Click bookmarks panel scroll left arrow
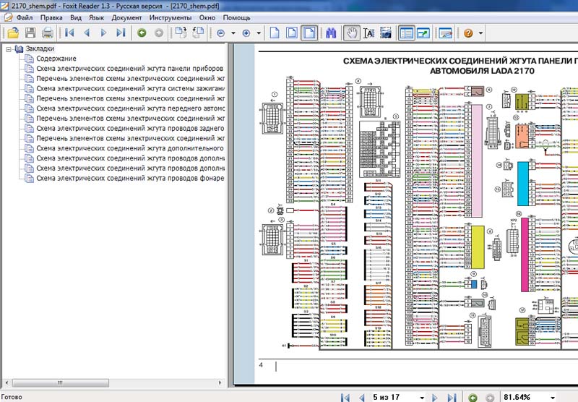This screenshot has height=402, width=578. pyautogui.click(x=7, y=382)
